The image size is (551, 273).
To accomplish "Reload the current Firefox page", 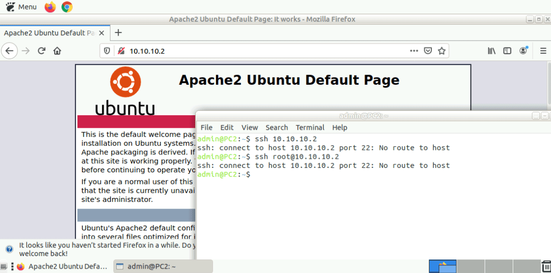I will [42, 51].
